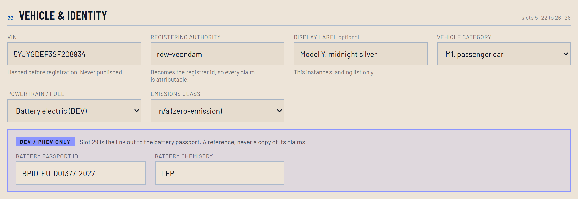Screen dimensions: 578x199
Task: Click the 'slots 5 · 22 to 26 · 28' text
Action: pyautogui.click(x=546, y=18)
